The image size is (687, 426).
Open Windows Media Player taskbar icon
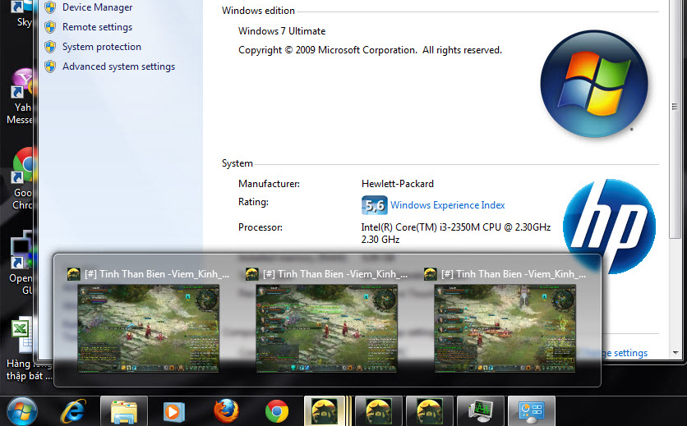174,412
